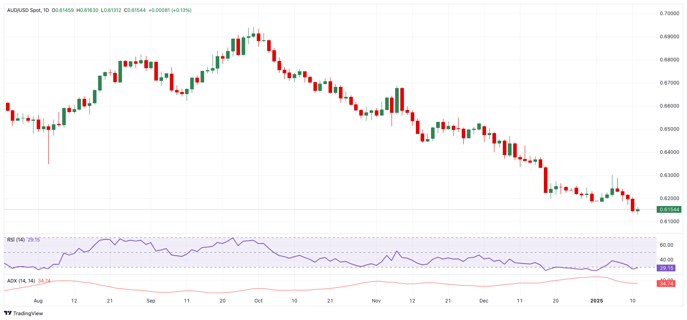Select the purple 29.15 RSI axis tag
This screenshot has width=687, height=320.
[666, 268]
